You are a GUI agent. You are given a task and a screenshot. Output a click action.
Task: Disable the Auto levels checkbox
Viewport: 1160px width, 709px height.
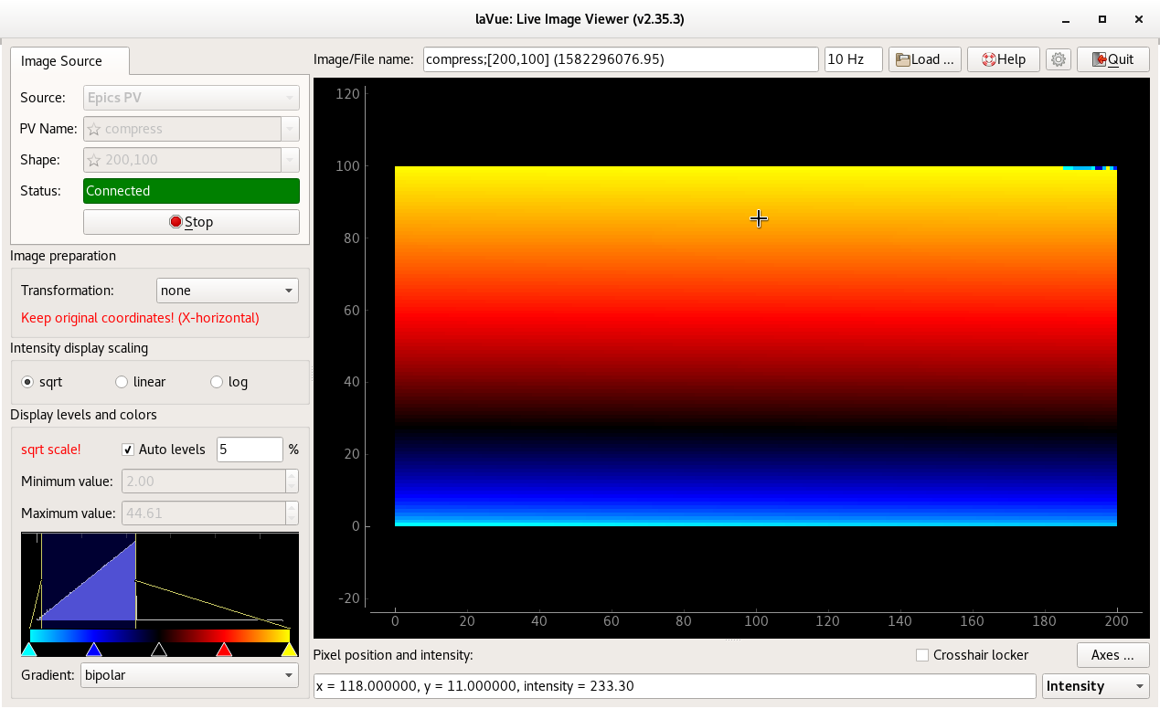[129, 450]
